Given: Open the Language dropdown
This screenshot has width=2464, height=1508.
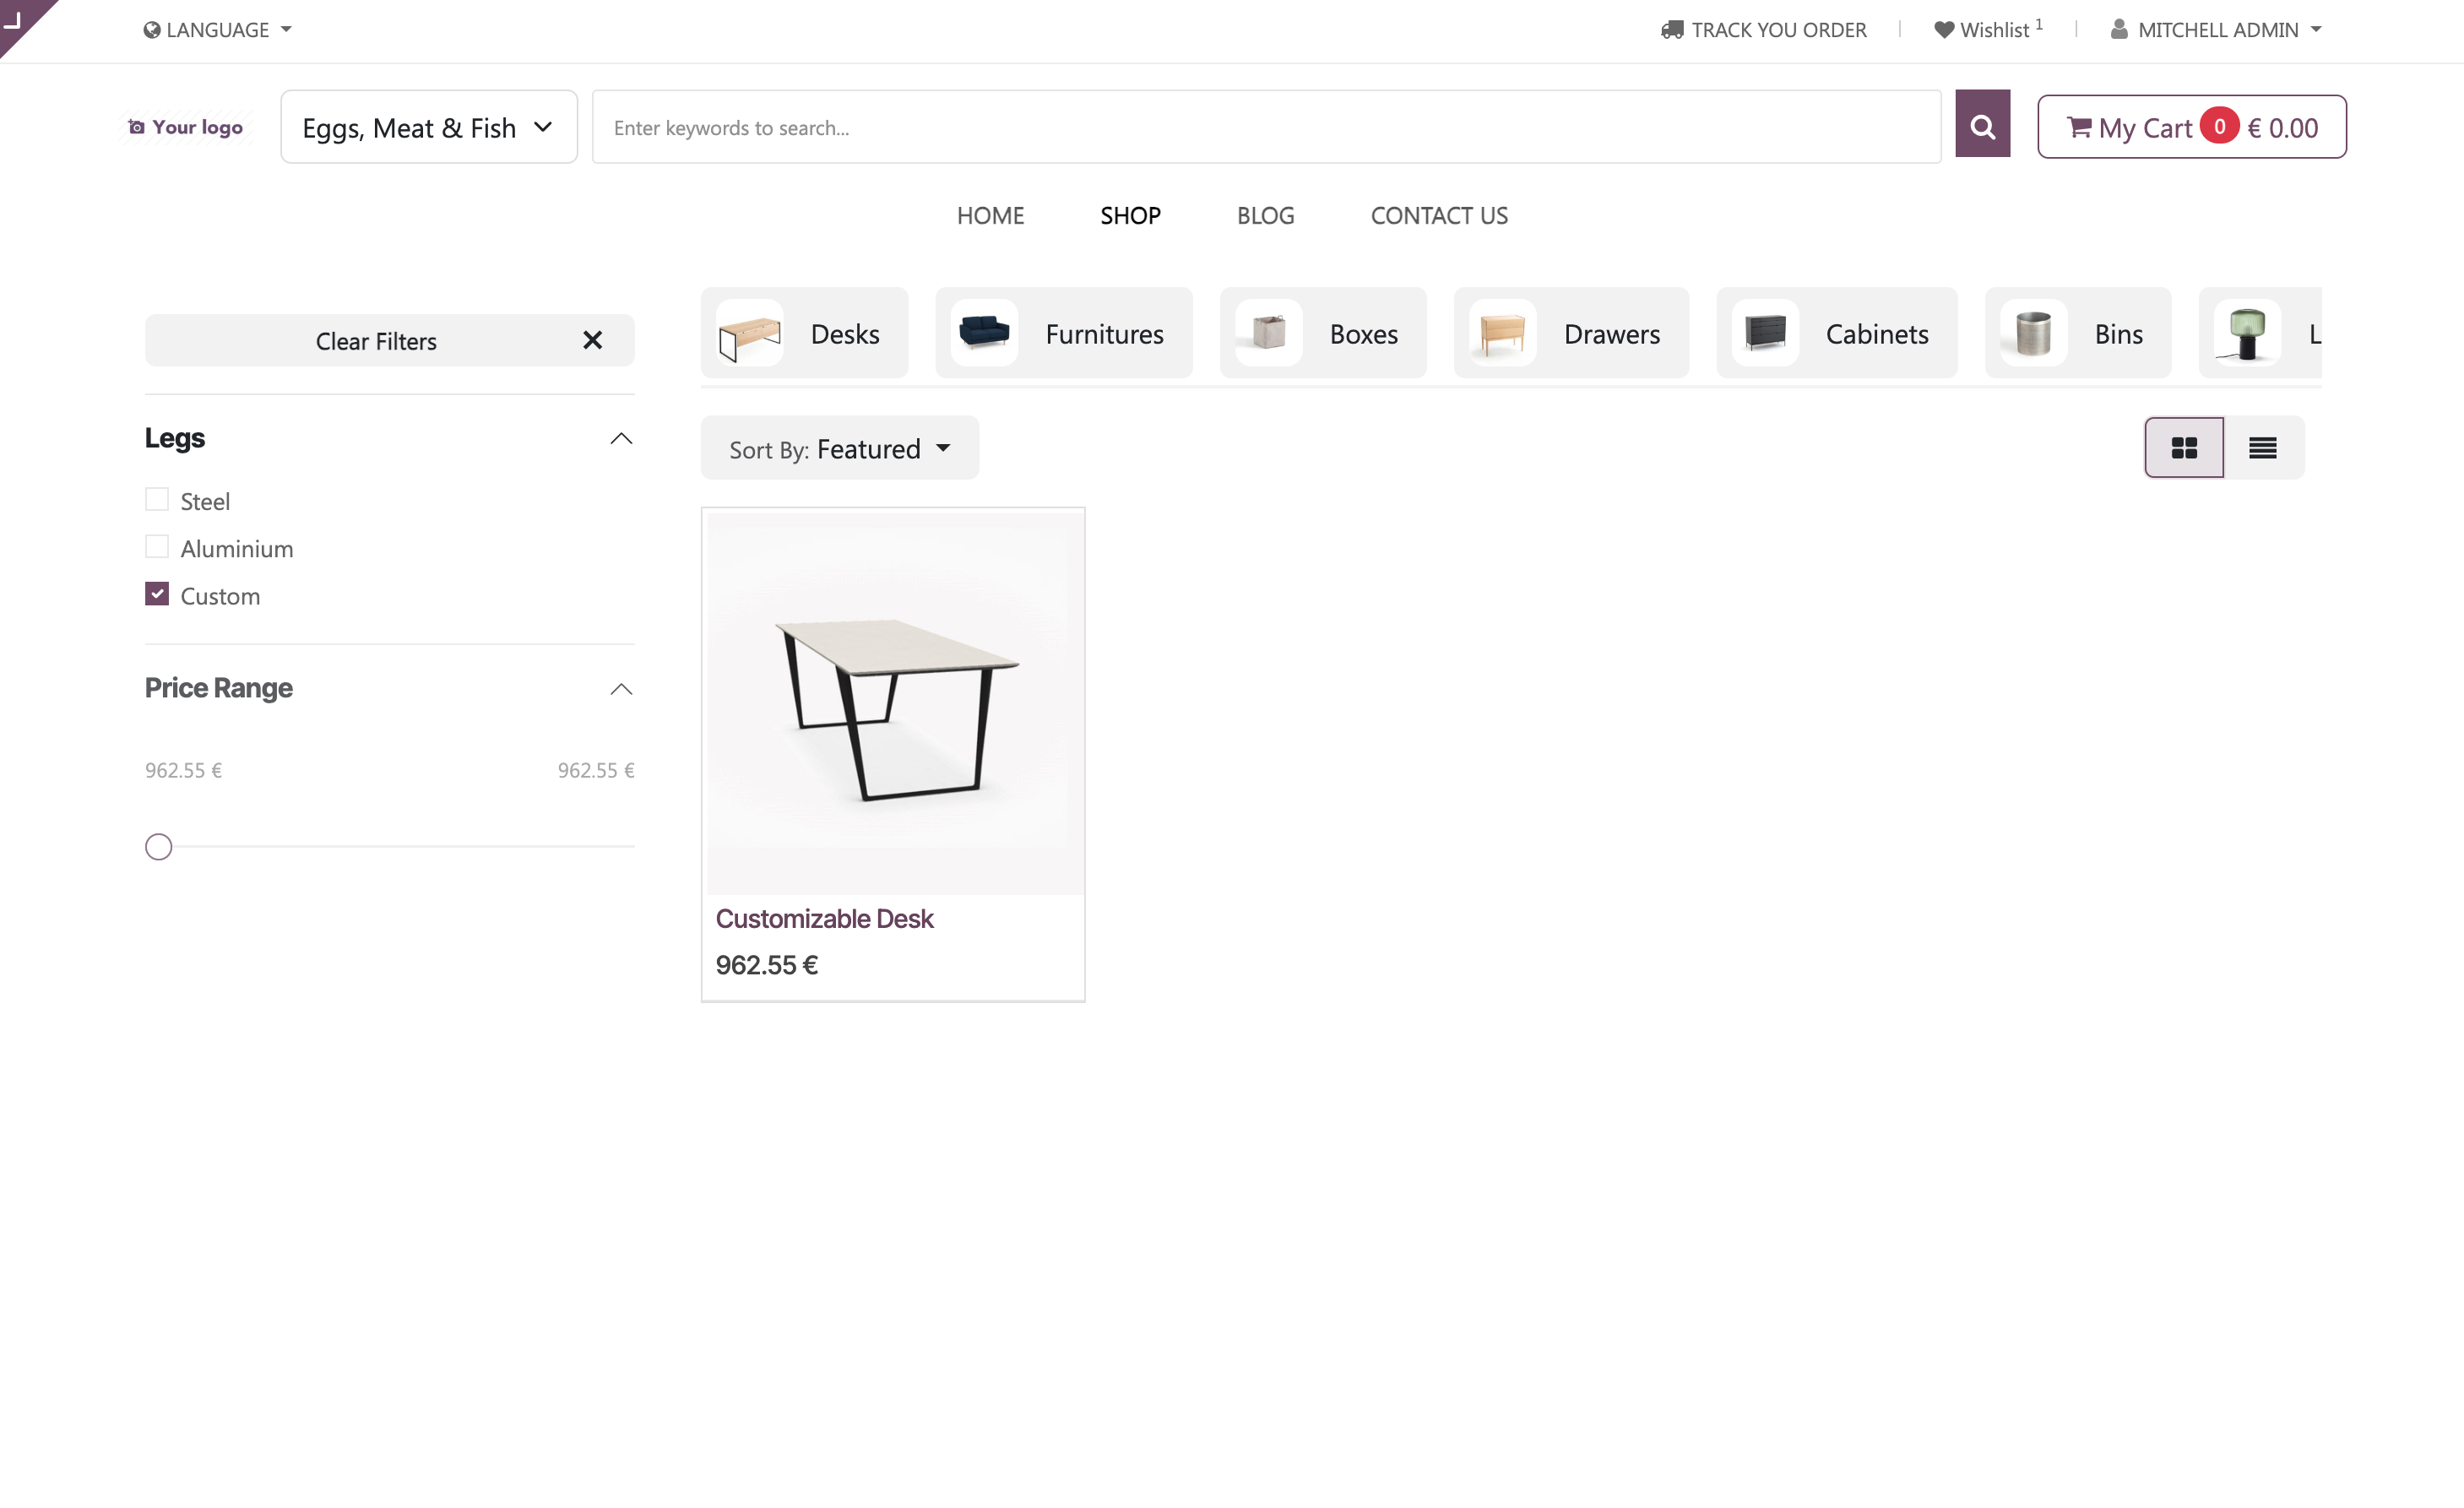Looking at the screenshot, I should (217, 30).
